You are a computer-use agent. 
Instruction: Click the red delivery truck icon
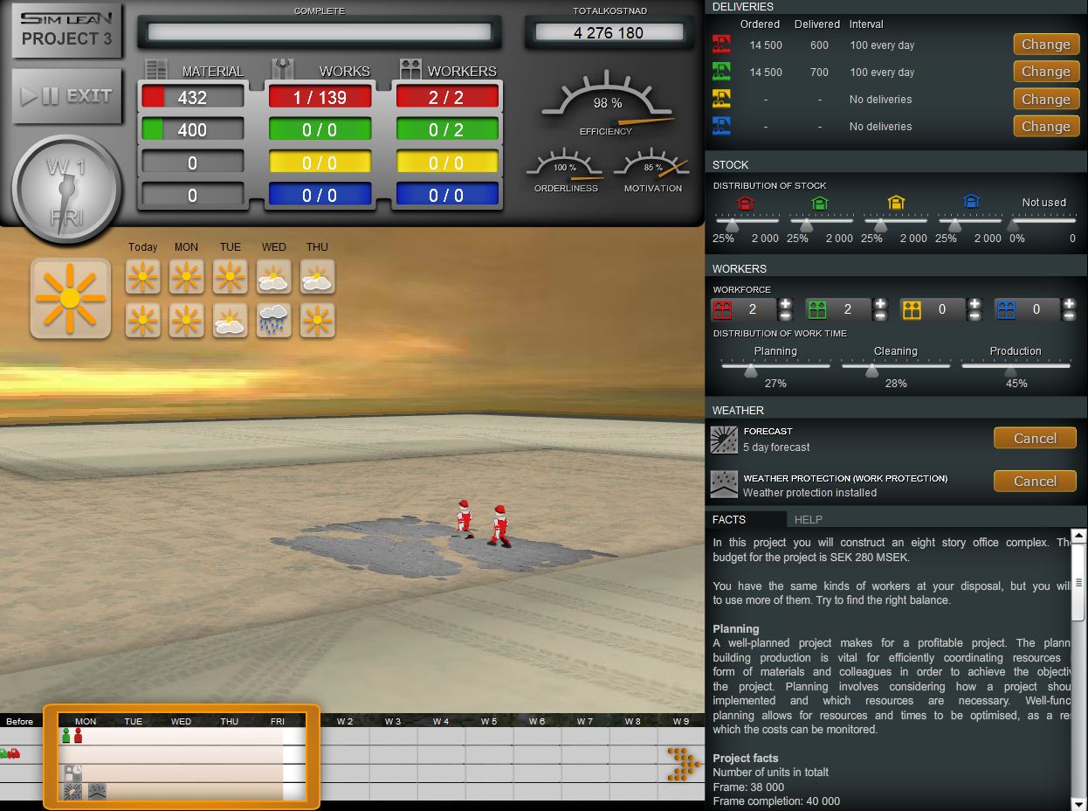coord(721,45)
